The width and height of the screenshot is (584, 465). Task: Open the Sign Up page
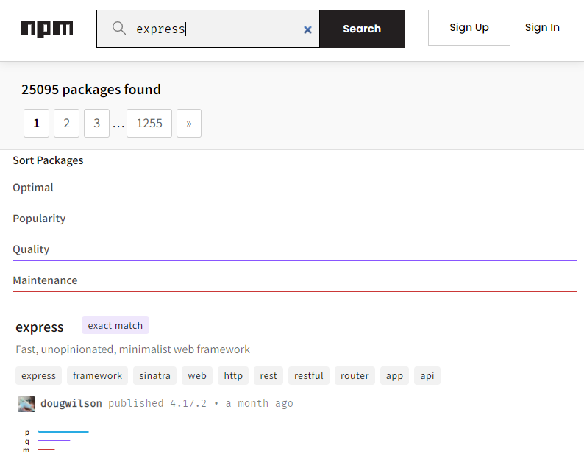469,27
